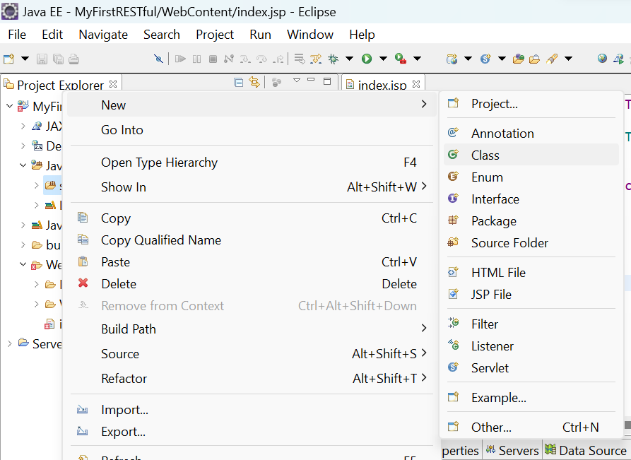Choose JSP File from New submenu
This screenshot has width=631, height=460.
click(531, 294)
